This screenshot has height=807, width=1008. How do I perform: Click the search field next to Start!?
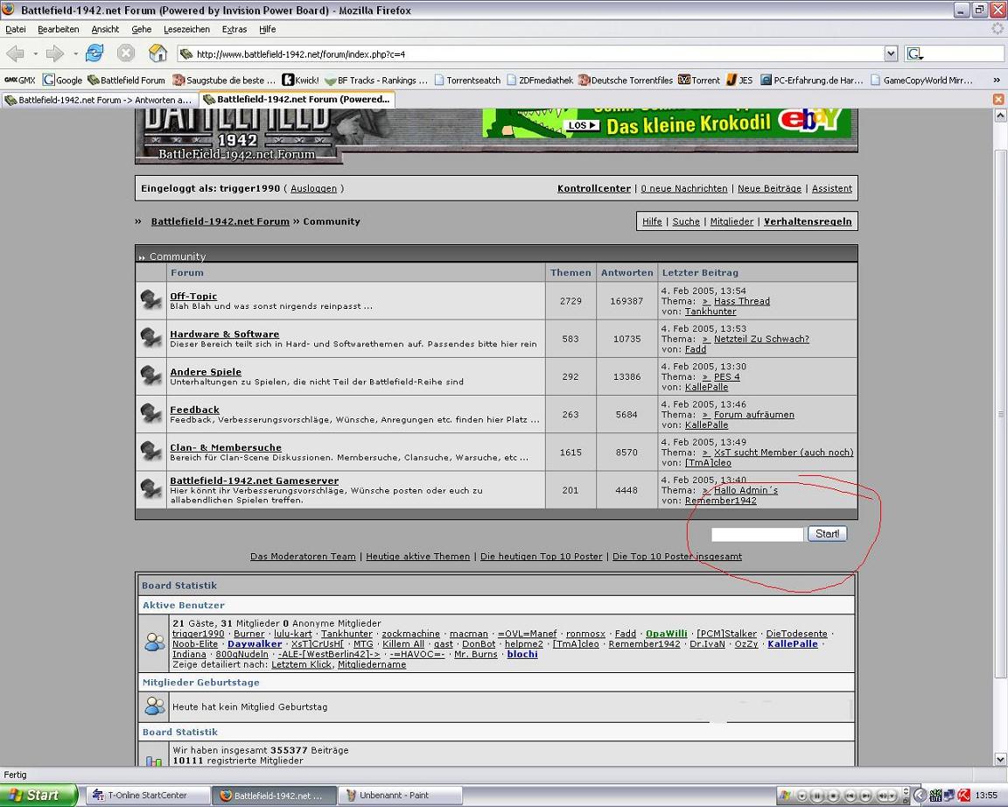[x=757, y=534]
